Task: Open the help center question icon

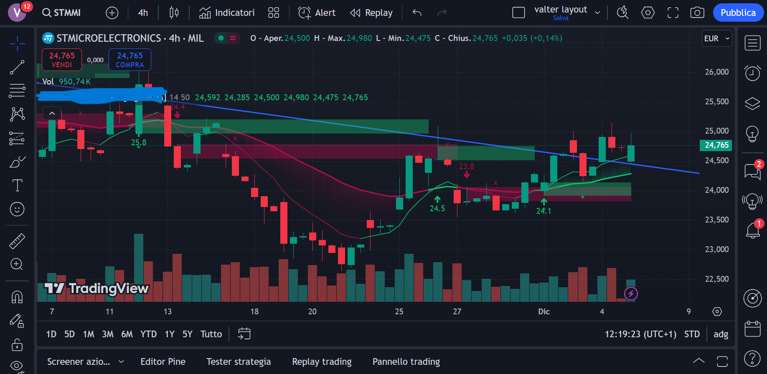Action: pos(752,359)
